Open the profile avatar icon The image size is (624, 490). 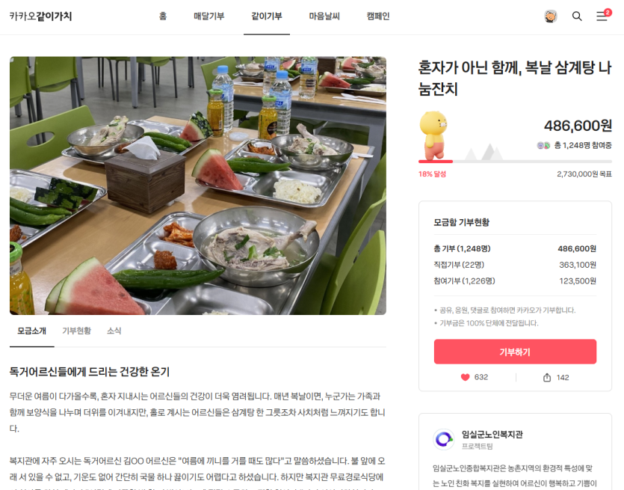(550, 16)
